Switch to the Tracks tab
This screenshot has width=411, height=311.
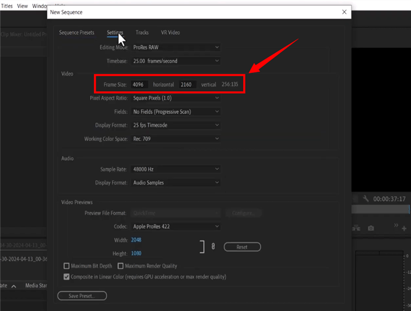[142, 32]
